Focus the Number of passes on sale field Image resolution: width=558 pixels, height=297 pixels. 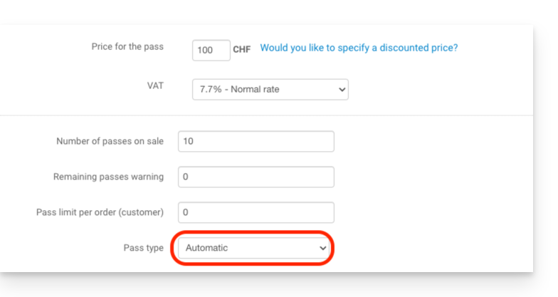pos(256,141)
